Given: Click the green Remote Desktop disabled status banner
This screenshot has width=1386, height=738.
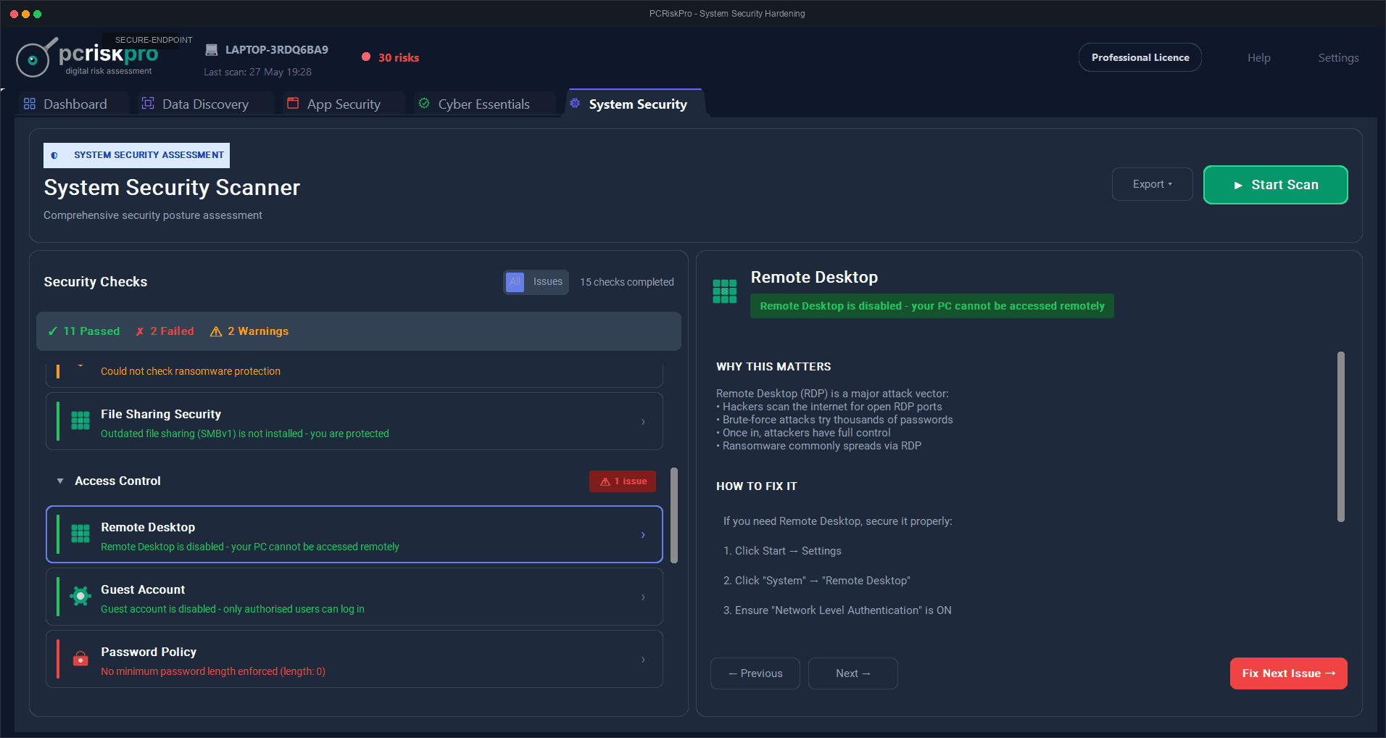Looking at the screenshot, I should pyautogui.click(x=932, y=306).
